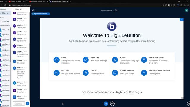Follow the bigbluebutton.org link on slide

(x=129, y=92)
